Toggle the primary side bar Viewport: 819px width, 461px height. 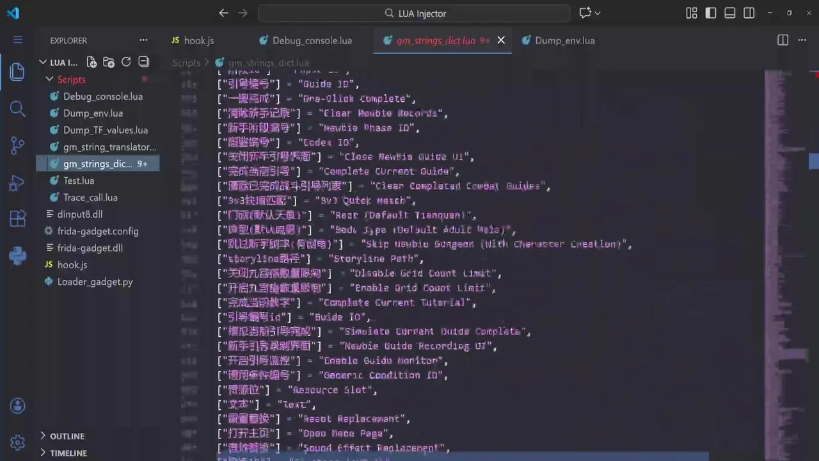click(x=711, y=13)
